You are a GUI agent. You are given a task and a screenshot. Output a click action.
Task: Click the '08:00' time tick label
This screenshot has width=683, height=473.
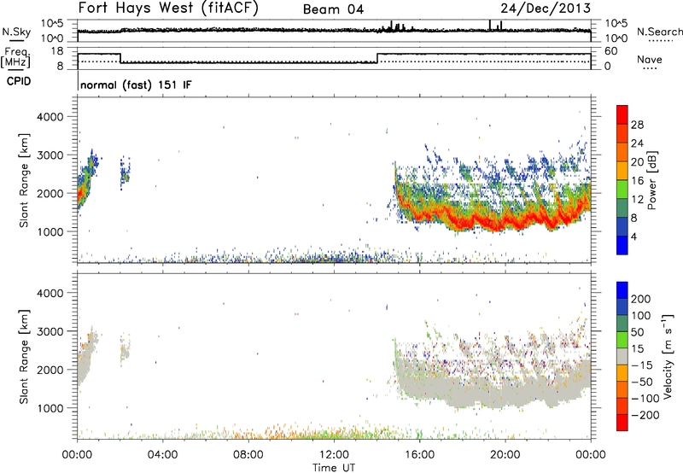tap(248, 455)
